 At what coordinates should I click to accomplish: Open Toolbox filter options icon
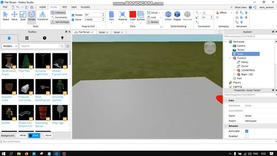pyautogui.click(x=68, y=46)
